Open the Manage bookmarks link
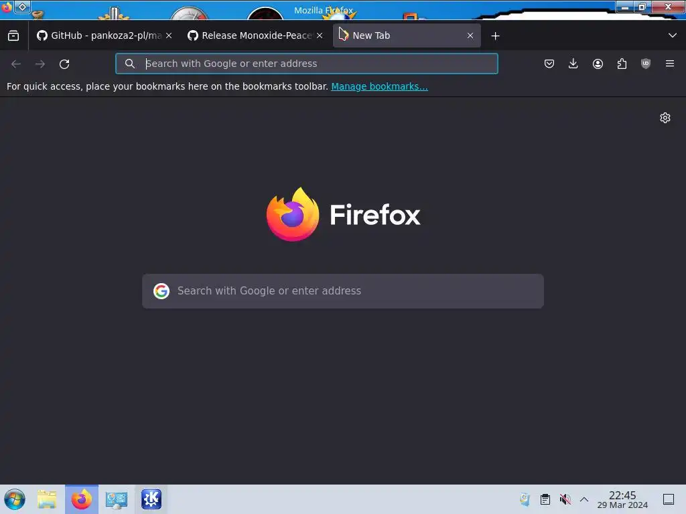Viewport: 686px width, 514px height. (379, 86)
